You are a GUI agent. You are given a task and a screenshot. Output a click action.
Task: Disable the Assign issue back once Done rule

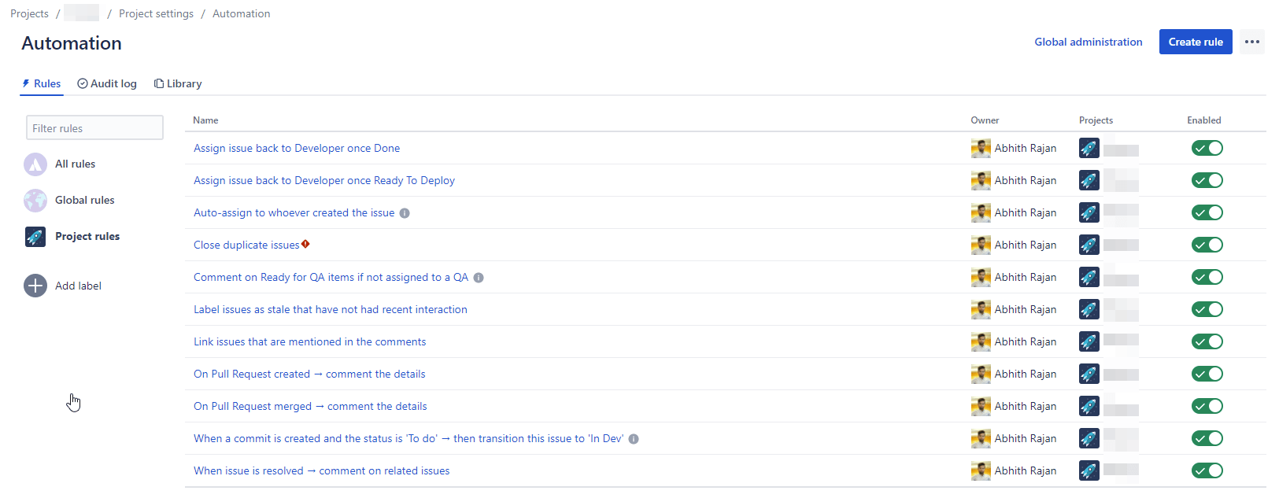[1207, 149]
